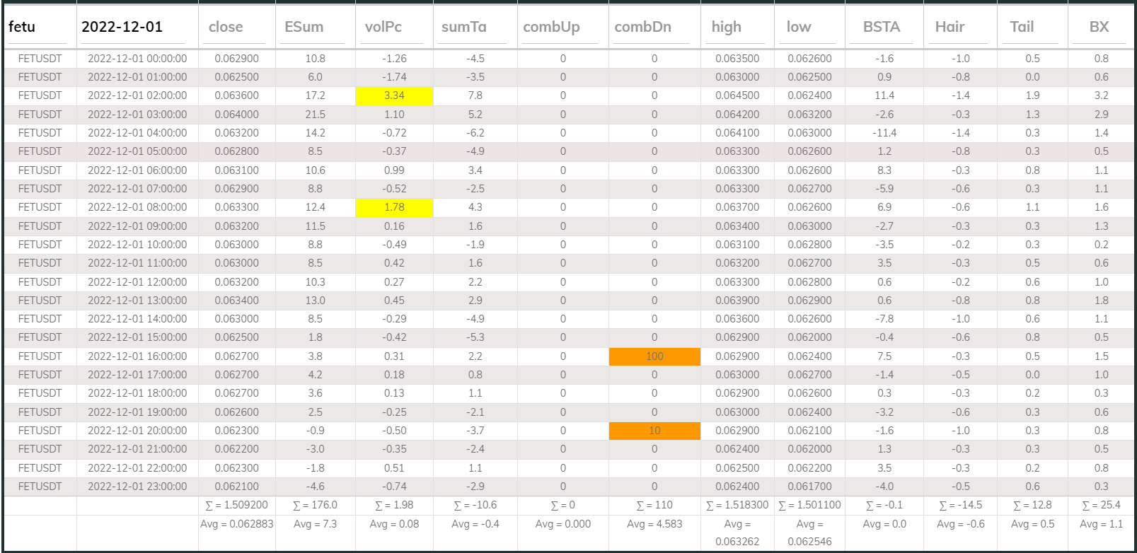Click the 2022-12-01 23:00:00 timestamp cell
The height and width of the screenshot is (553, 1137).
click(x=137, y=487)
